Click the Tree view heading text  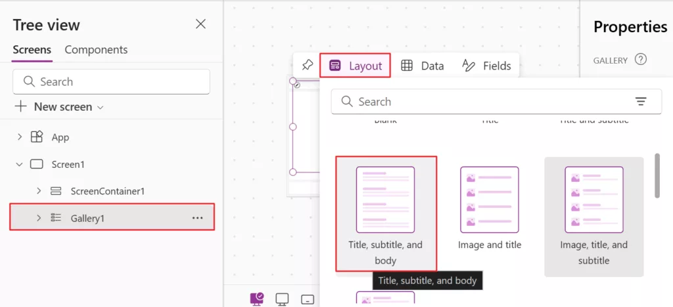click(47, 25)
